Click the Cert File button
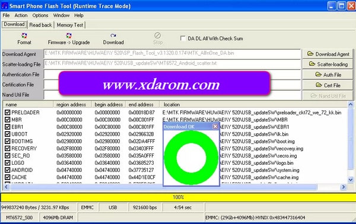Screen dimensions: 356x224 point(328,85)
